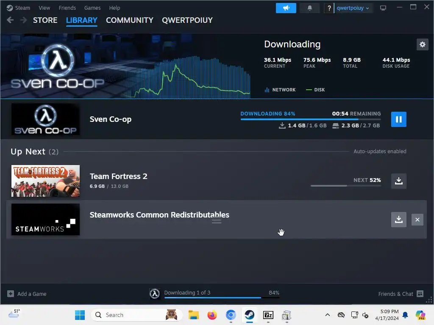
Task: Click the Team Fortress 2 title
Action: click(x=119, y=176)
